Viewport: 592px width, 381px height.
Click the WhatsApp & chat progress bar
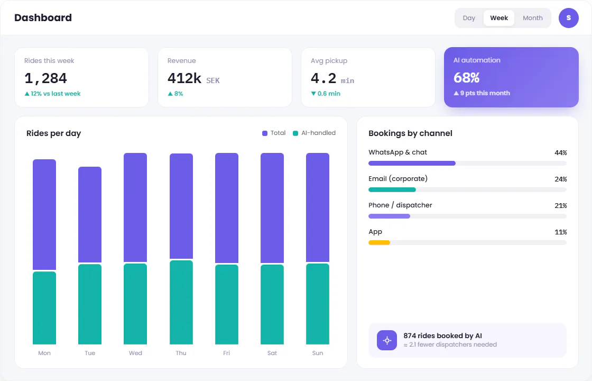tap(467, 164)
